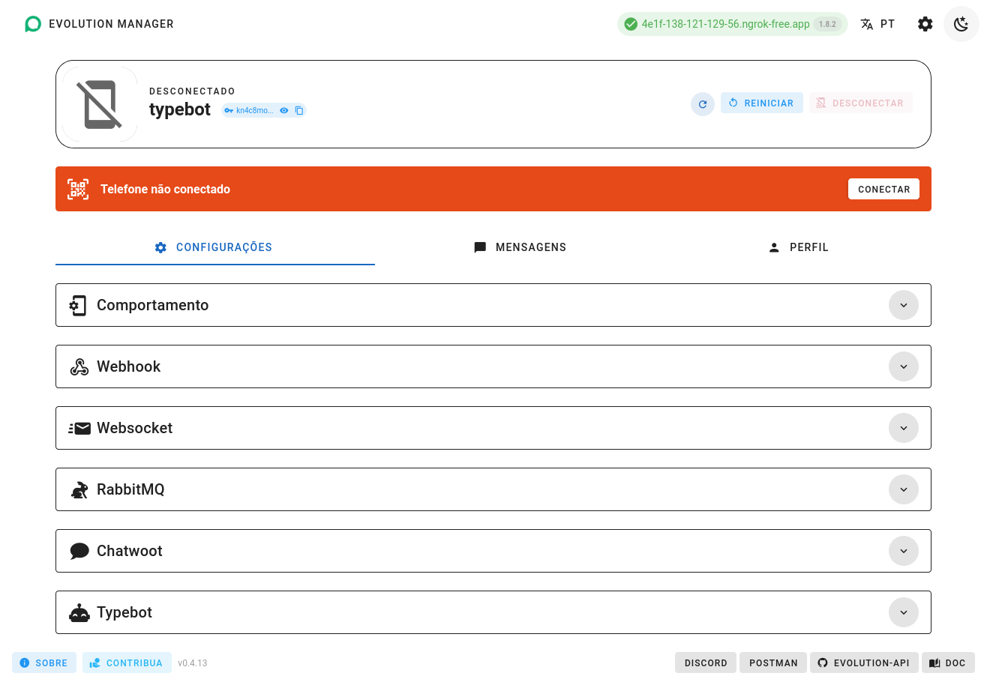Click the Chatwoot heading text
Image resolution: width=987 pixels, height=679 pixels.
click(x=129, y=551)
